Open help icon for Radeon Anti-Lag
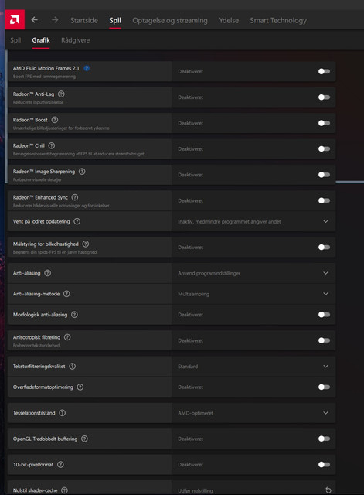Screen dimensions: 364x495 (x=61, y=94)
